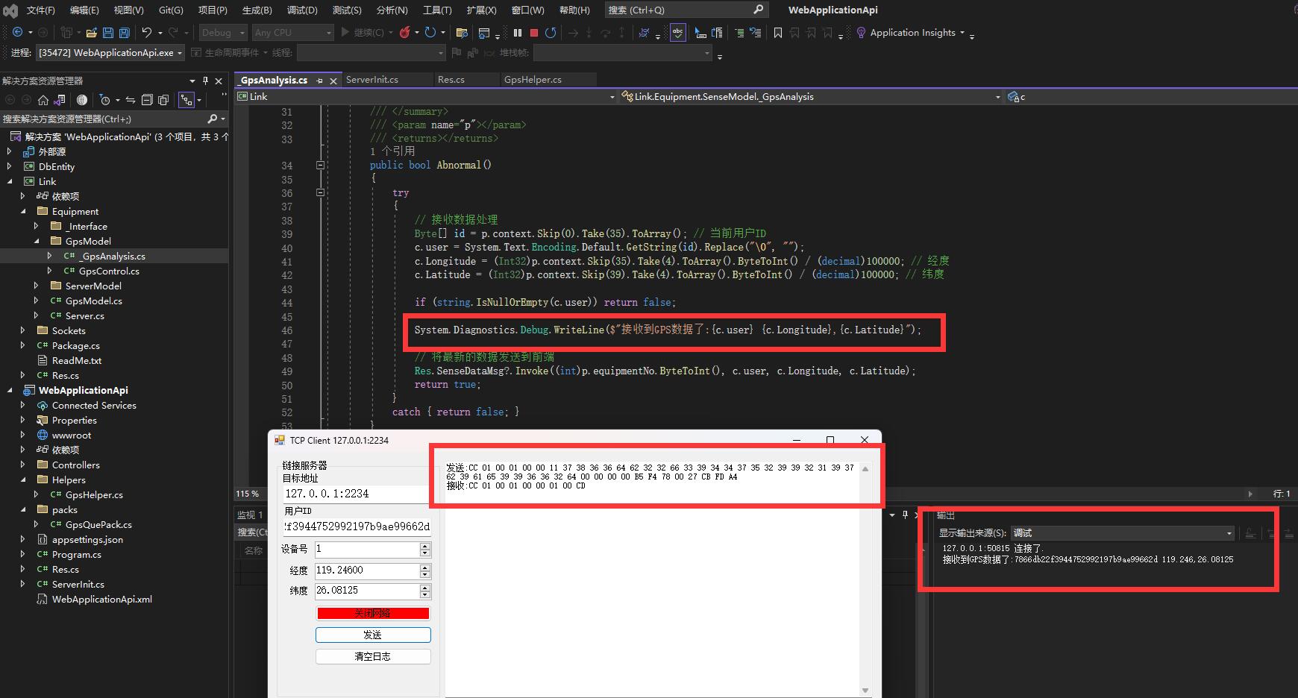1298x698 pixels.
Task: Click the Hot Reload flame icon
Action: pos(404,33)
